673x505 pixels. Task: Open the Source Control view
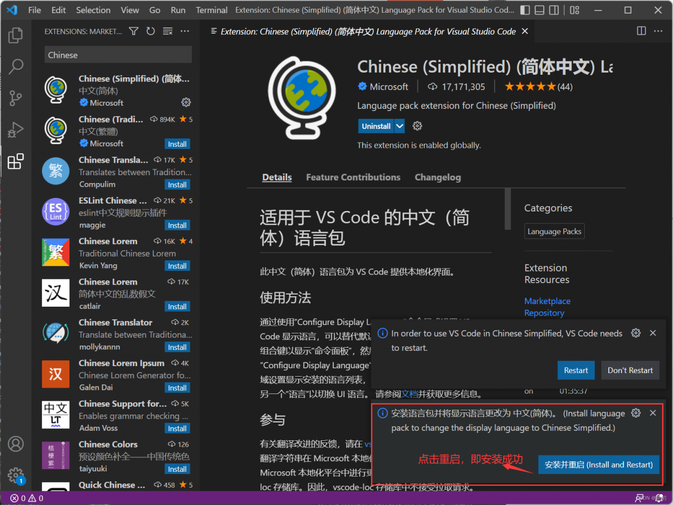(16, 98)
